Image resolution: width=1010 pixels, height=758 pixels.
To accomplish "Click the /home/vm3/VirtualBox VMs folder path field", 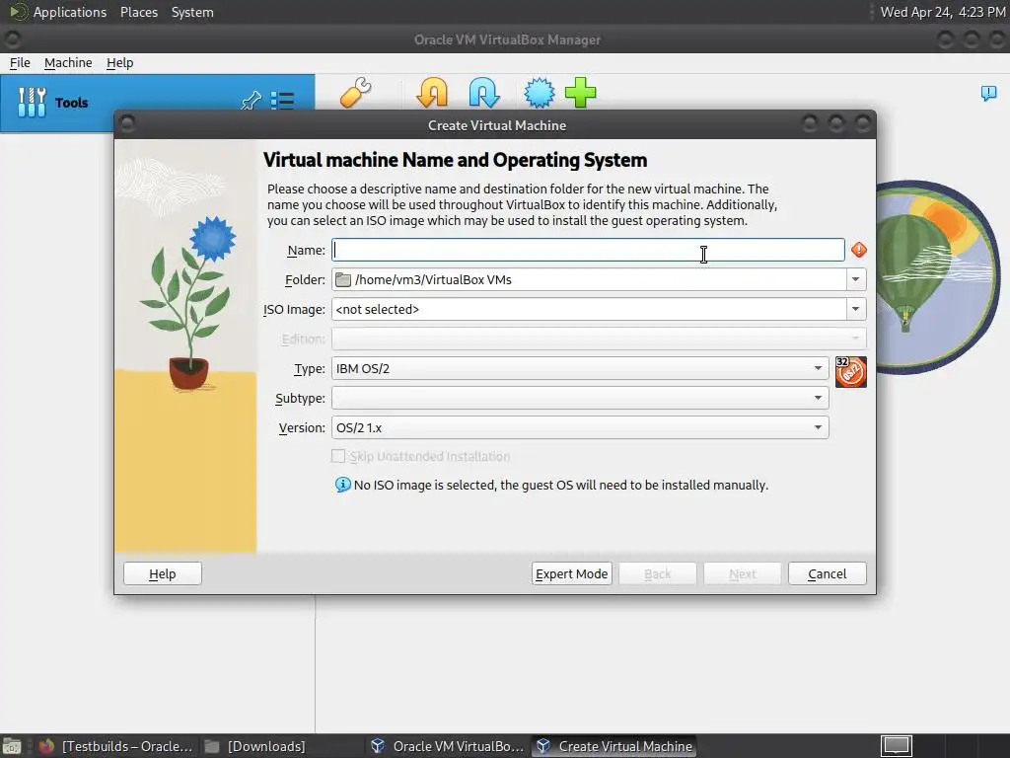I will pyautogui.click(x=589, y=279).
